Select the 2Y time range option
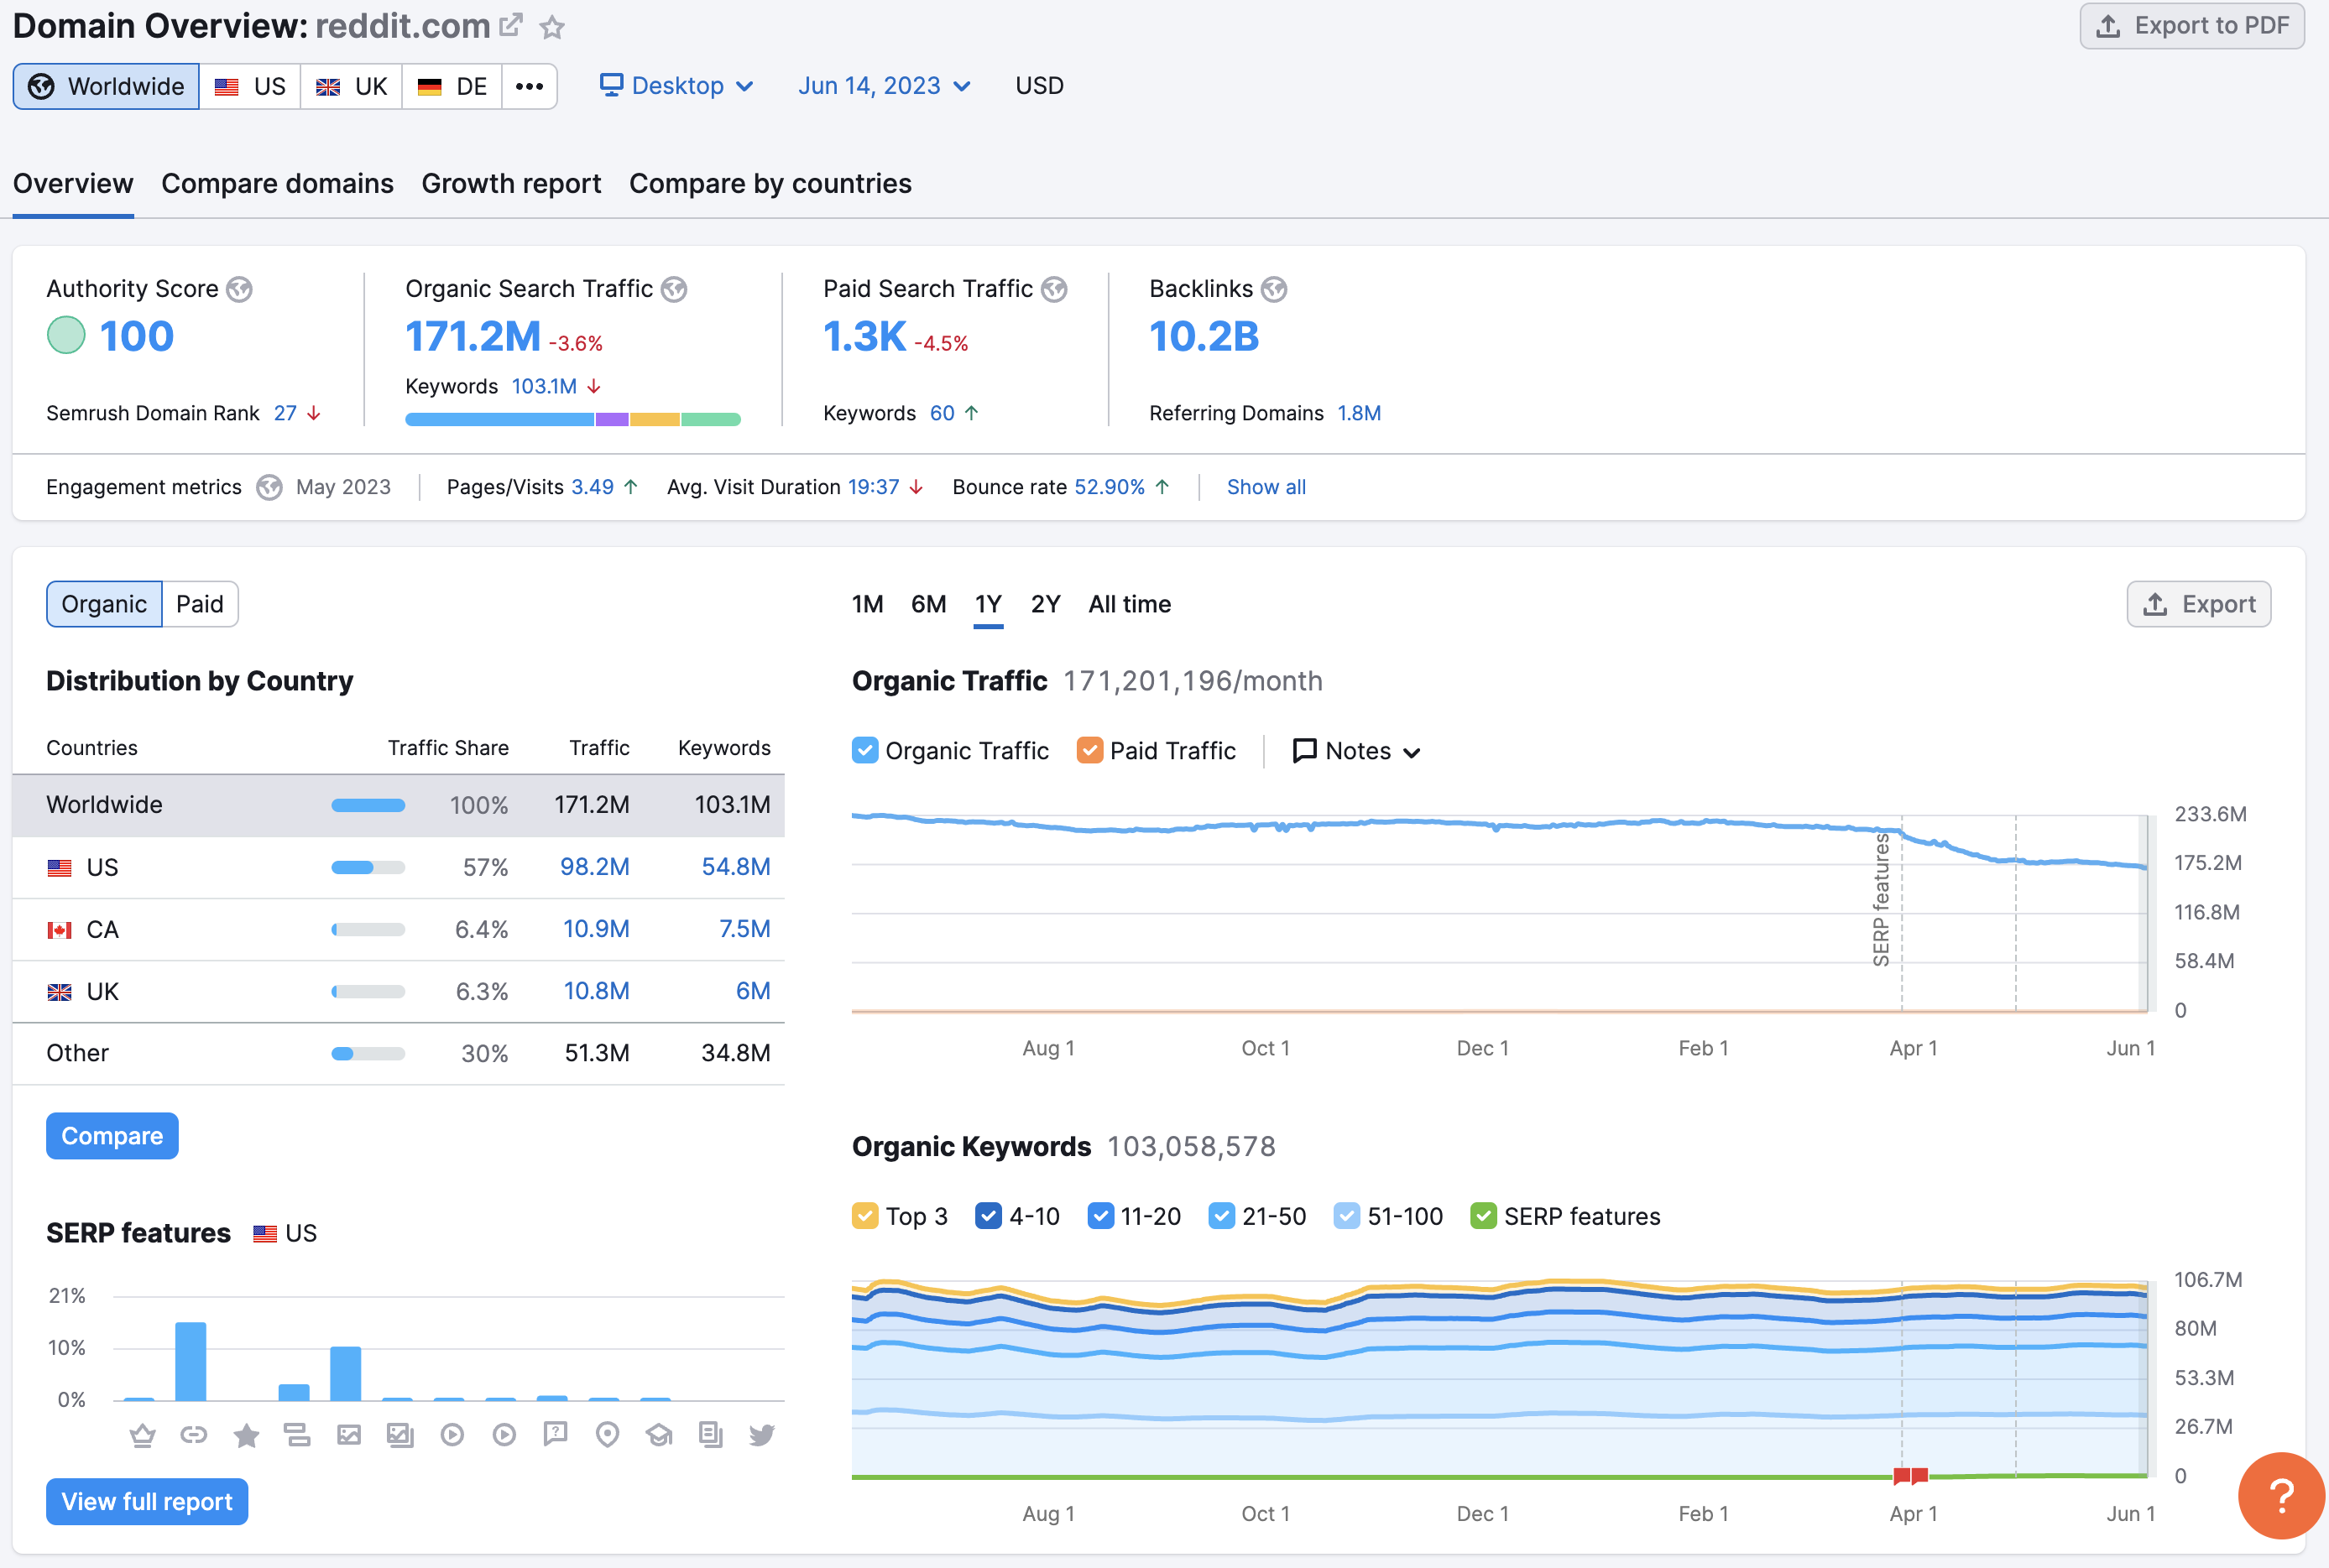This screenshot has height=1568, width=2329. click(x=1047, y=604)
